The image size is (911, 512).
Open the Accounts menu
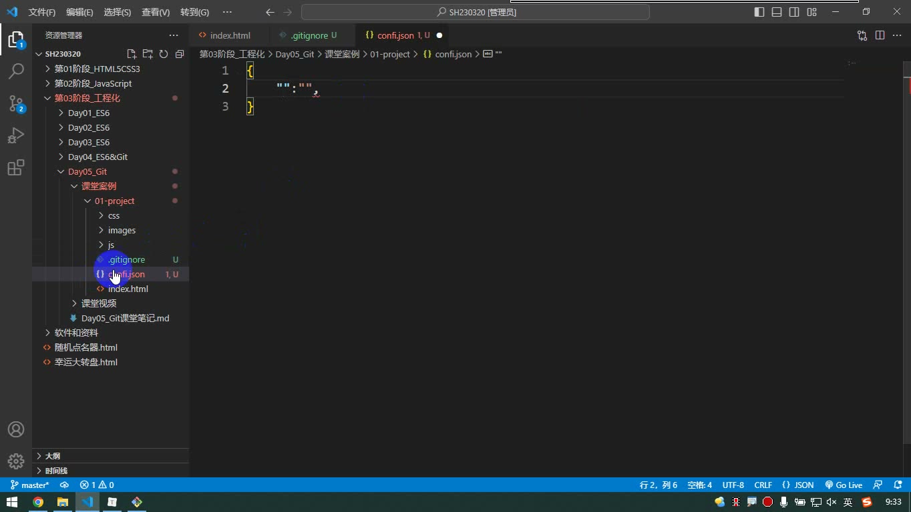16,429
